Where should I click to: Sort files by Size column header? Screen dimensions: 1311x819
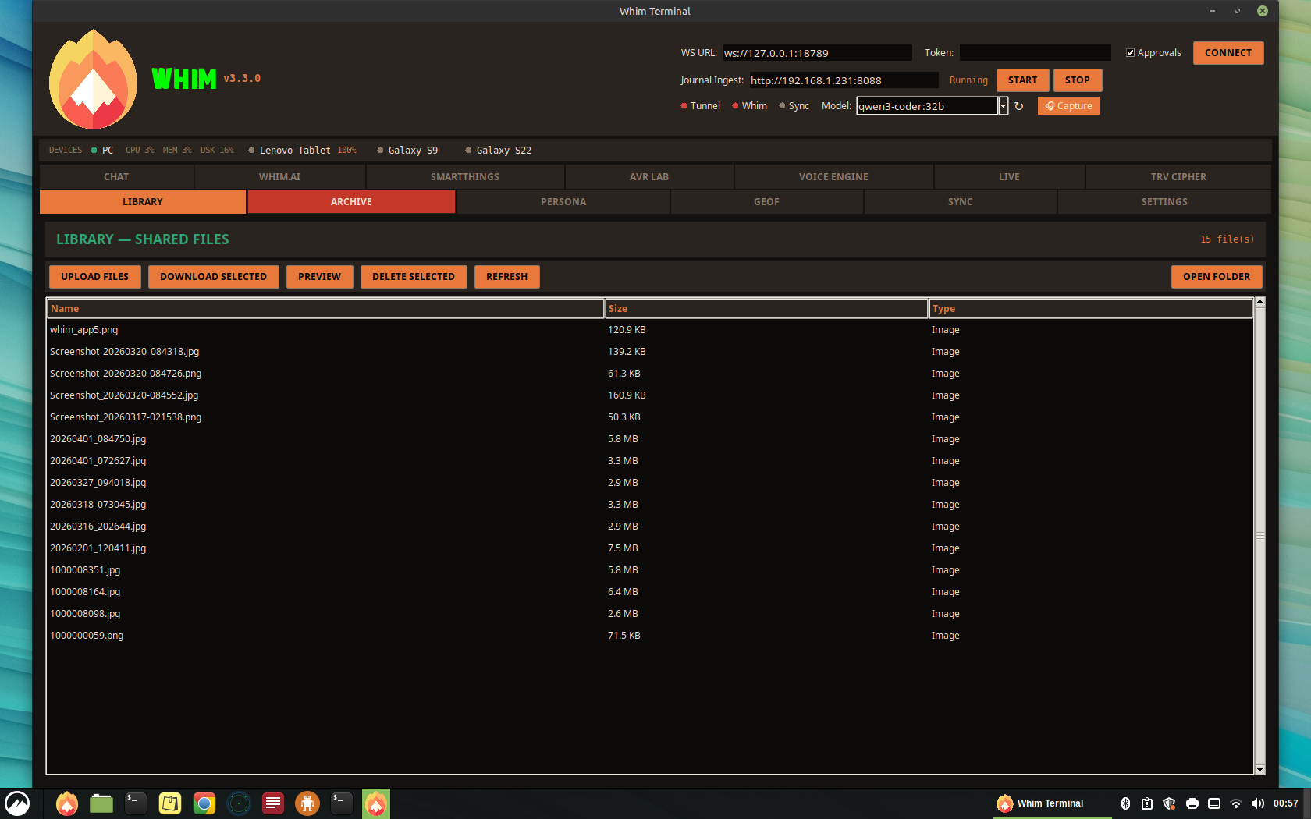(x=766, y=309)
